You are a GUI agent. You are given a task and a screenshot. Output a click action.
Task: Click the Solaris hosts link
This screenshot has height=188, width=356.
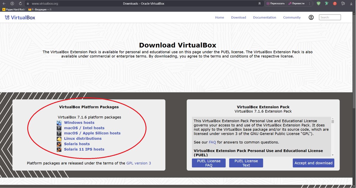(77, 144)
